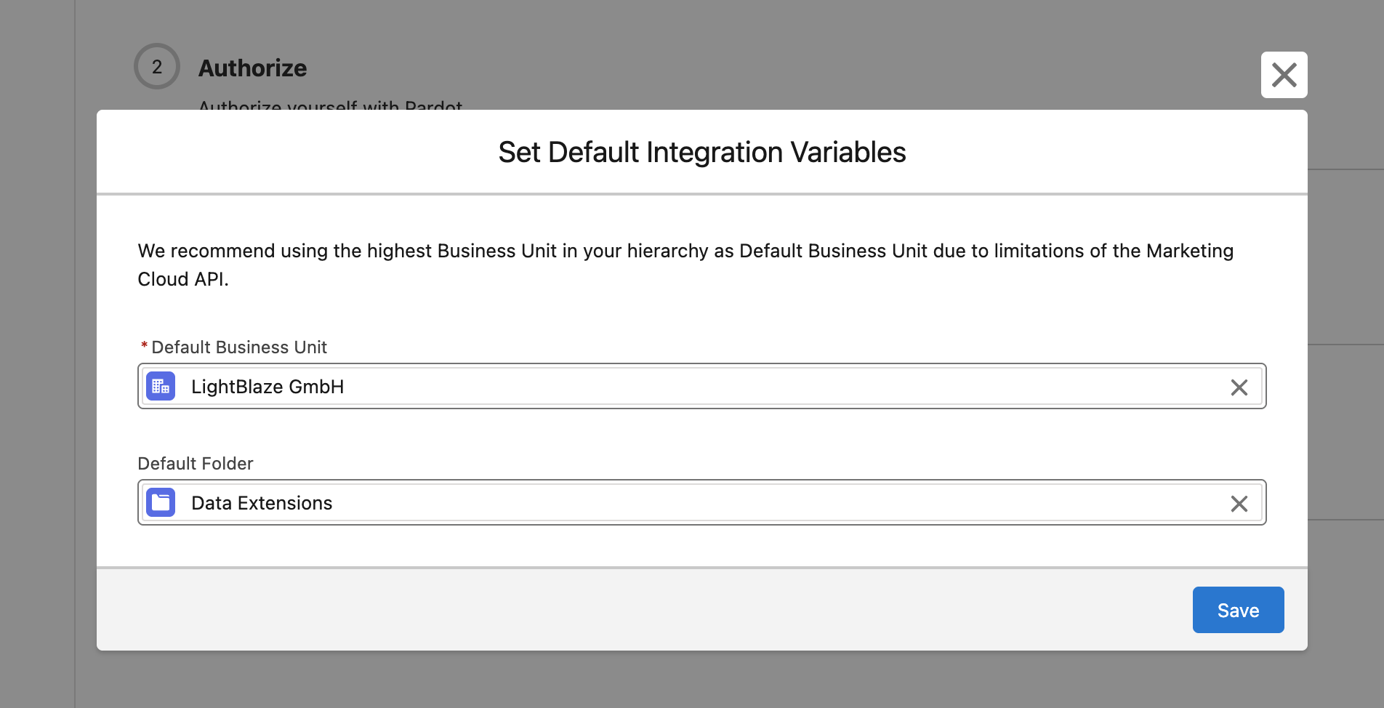Click the "Cloud API." text line
This screenshot has width=1384, height=708.
[x=183, y=280]
